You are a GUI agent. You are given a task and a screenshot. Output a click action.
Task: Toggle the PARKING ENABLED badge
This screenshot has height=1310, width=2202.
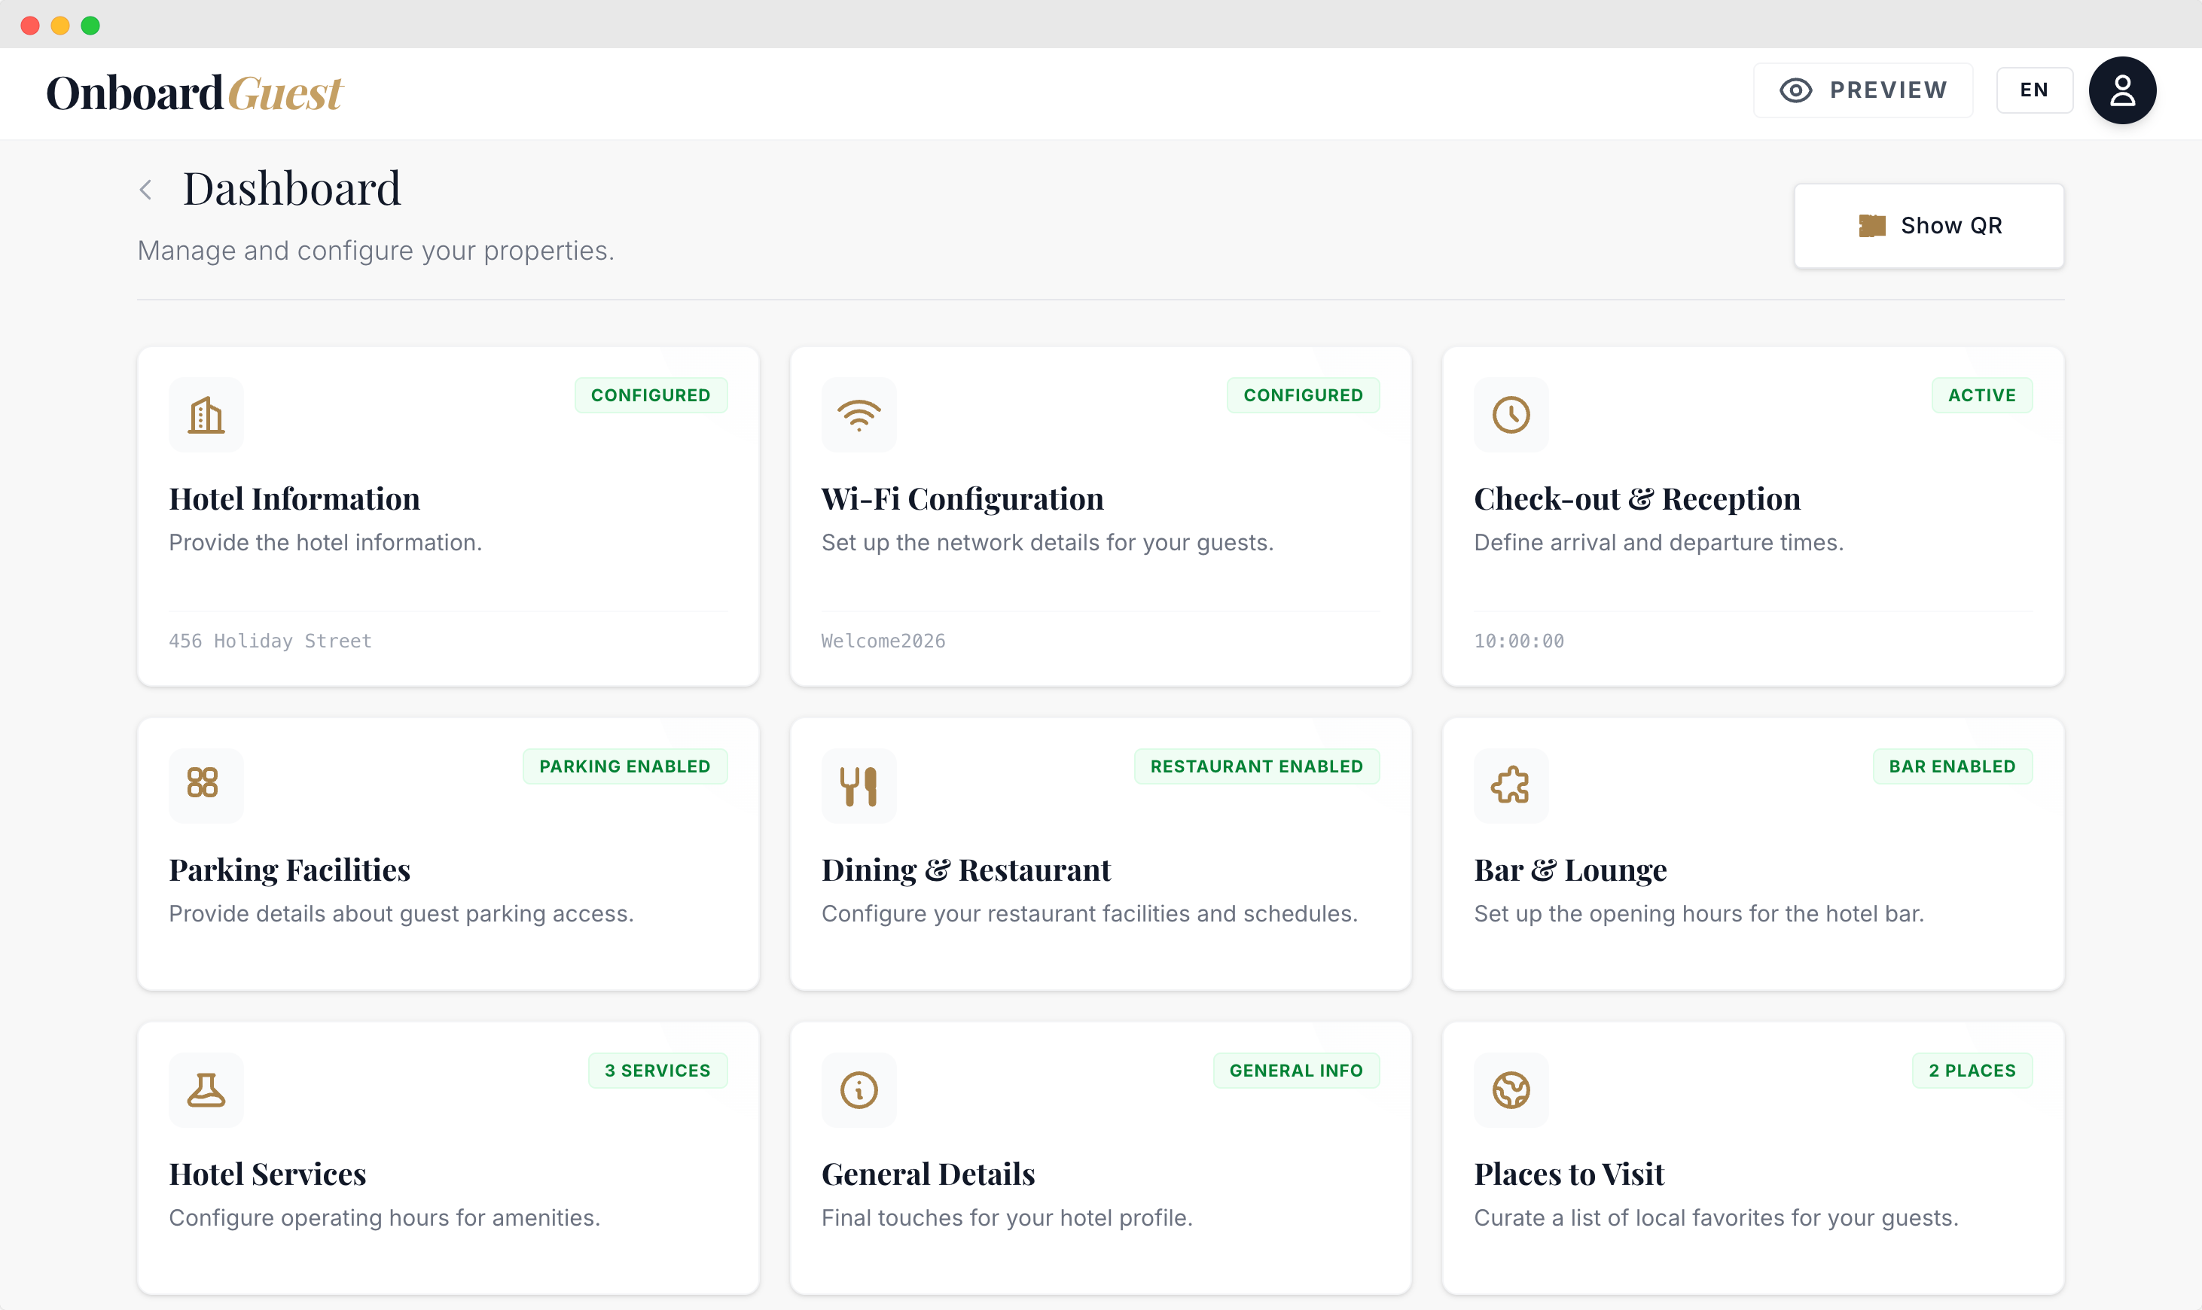[x=624, y=766]
